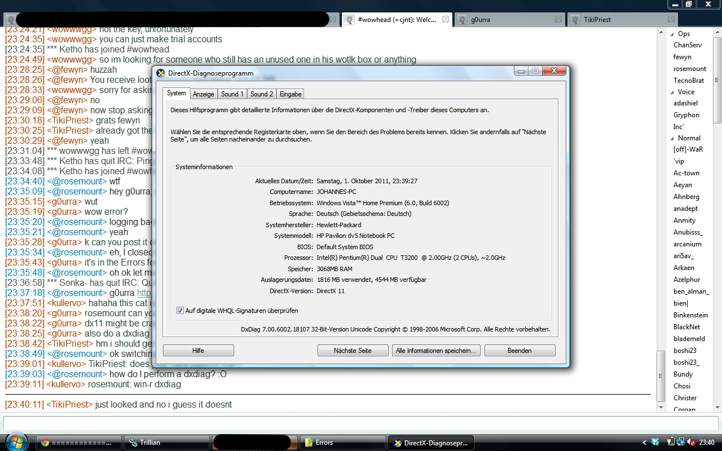Switch to the TikiPriest chat tab
The width and height of the screenshot is (722, 451).
(623, 19)
